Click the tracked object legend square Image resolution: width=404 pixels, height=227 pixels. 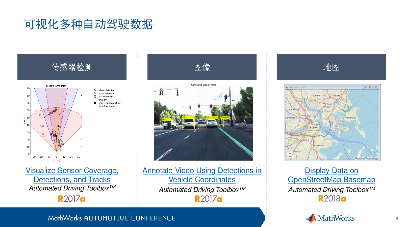point(95,97)
